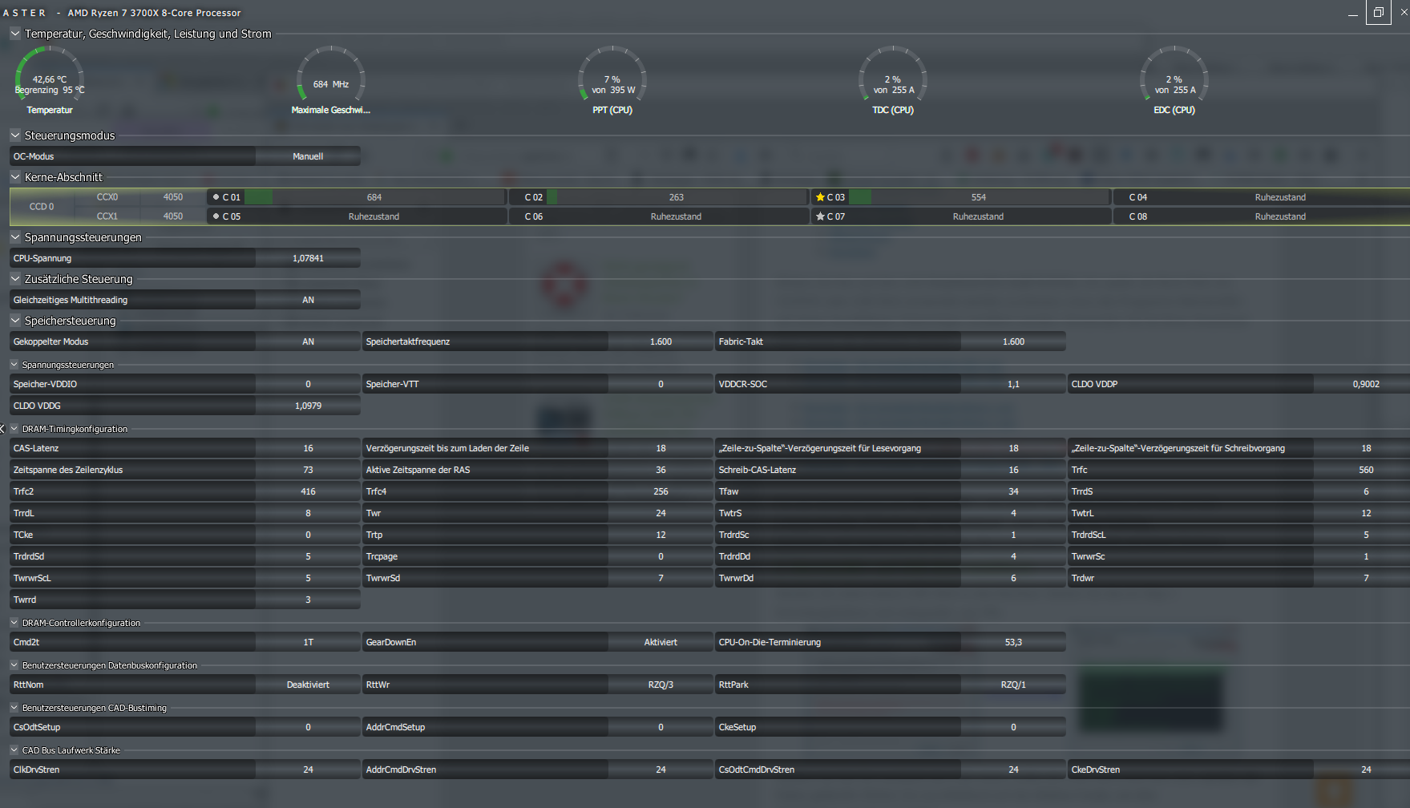
Task: Collapse Spannungssteuerungen section above CPU-Spannung
Action: [15, 237]
